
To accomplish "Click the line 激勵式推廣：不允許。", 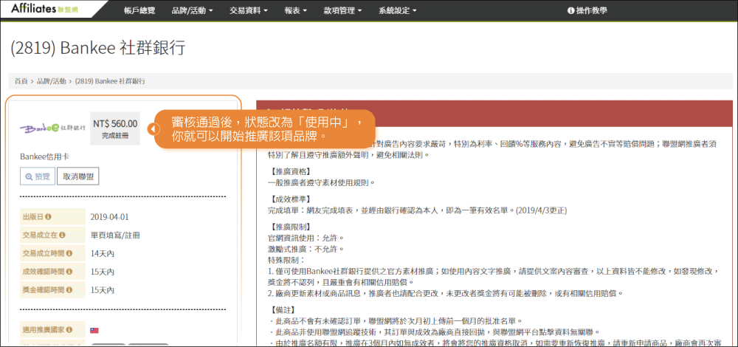I will pyautogui.click(x=306, y=249).
